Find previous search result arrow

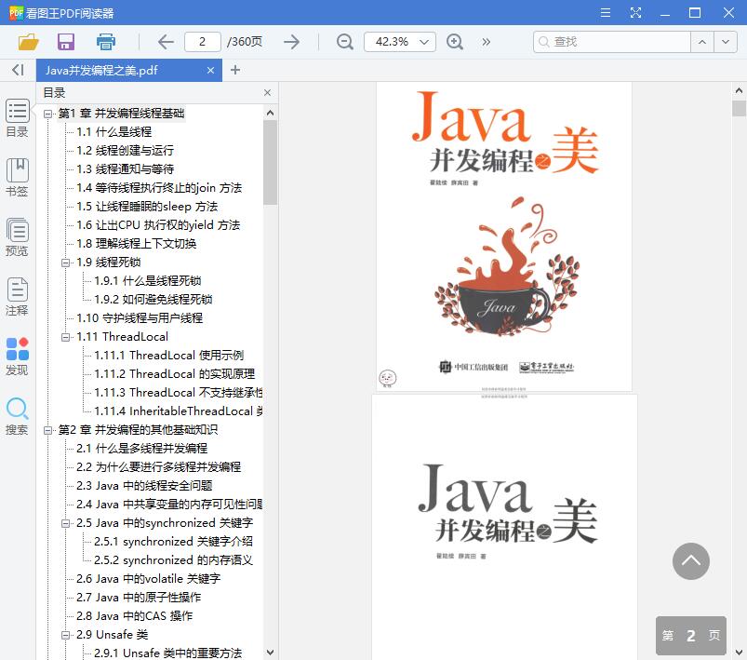pos(702,42)
